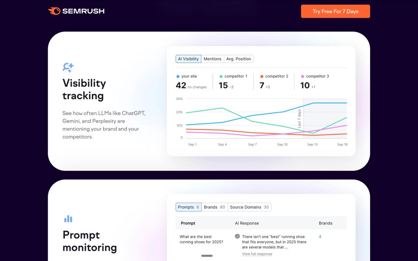Click the orange competitor 2 legend dot

tap(262, 76)
